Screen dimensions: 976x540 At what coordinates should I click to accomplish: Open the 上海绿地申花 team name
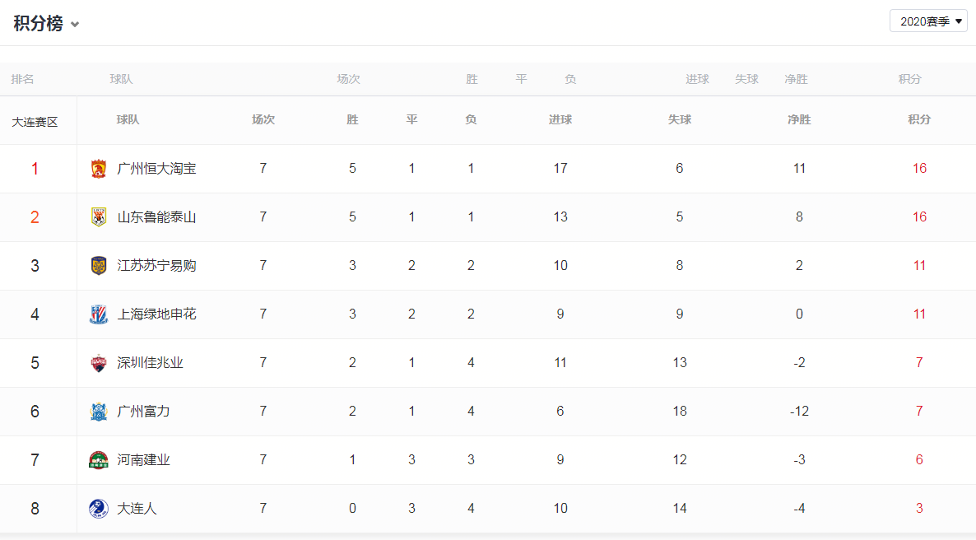156,314
